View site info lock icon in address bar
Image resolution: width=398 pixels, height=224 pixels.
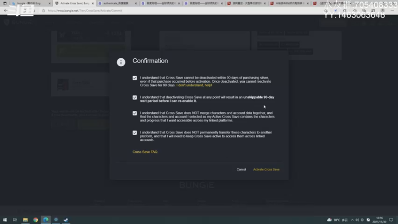pos(43,10)
